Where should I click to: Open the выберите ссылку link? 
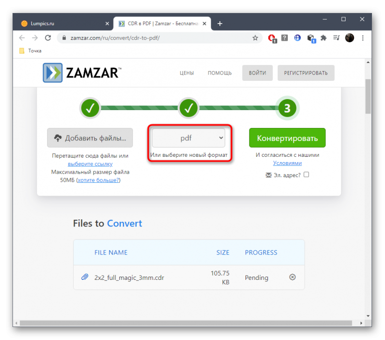pyautogui.click(x=90, y=164)
